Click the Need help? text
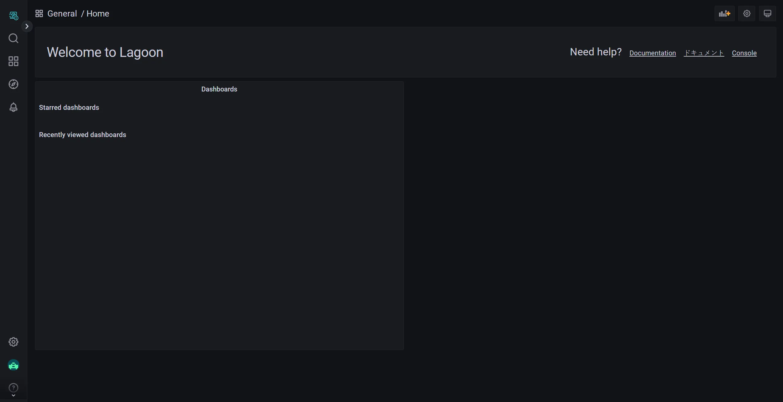783x402 pixels. (596, 52)
